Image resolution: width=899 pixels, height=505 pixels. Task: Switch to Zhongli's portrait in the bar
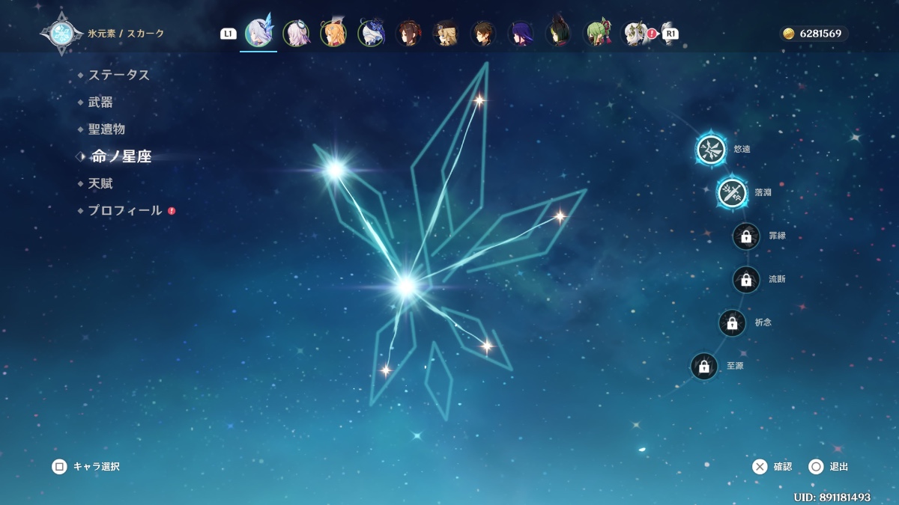point(483,34)
